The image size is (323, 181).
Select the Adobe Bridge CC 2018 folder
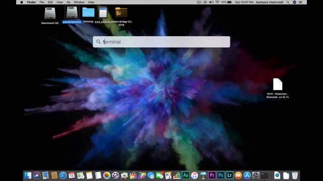pos(121,13)
